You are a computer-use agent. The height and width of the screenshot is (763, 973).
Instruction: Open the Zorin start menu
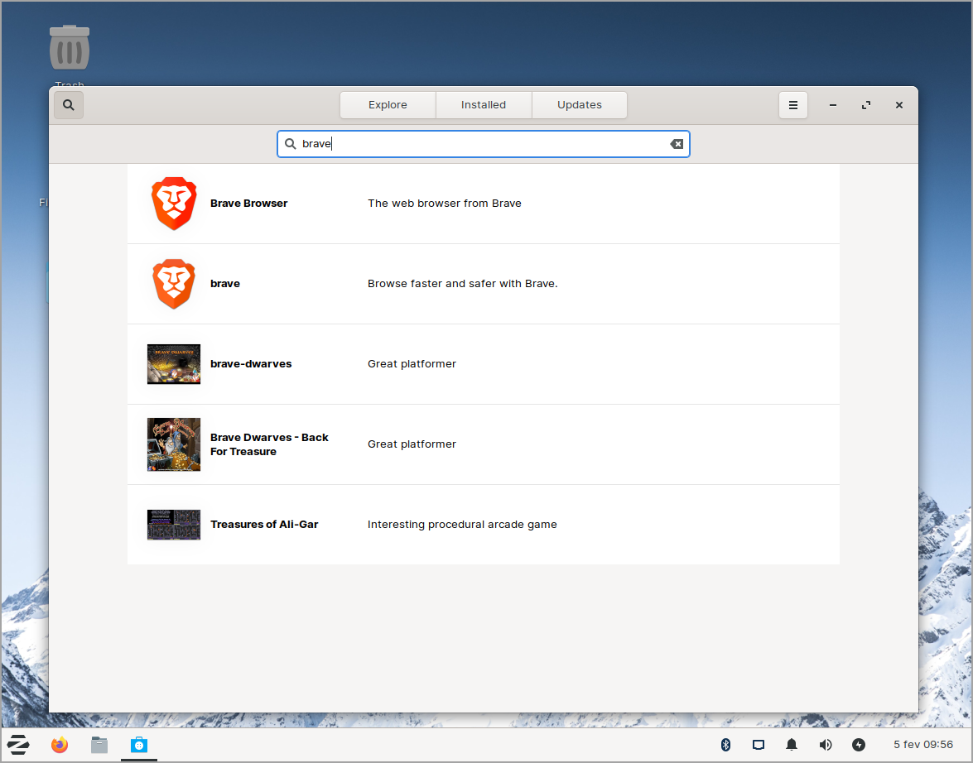(18, 745)
